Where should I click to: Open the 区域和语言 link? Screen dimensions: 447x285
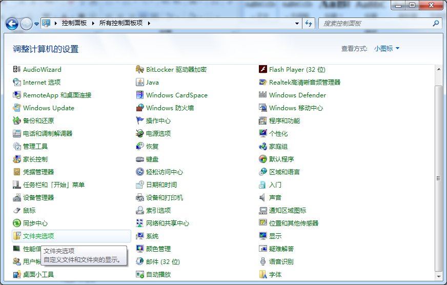[x=284, y=172]
